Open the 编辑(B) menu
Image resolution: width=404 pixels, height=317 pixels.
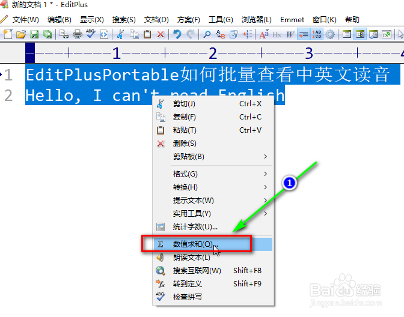[x=60, y=20]
